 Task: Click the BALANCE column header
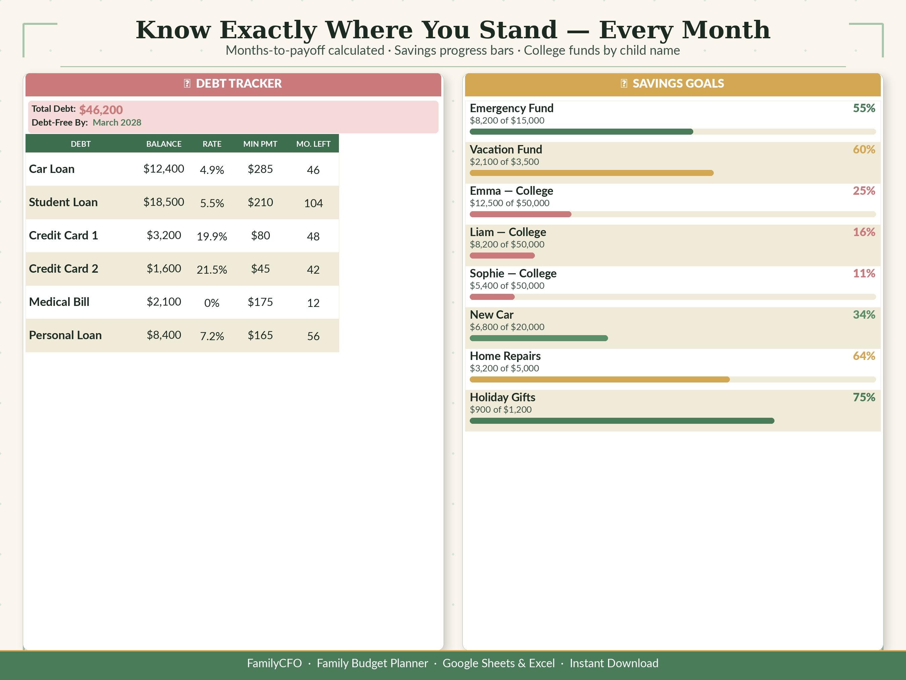pos(164,144)
